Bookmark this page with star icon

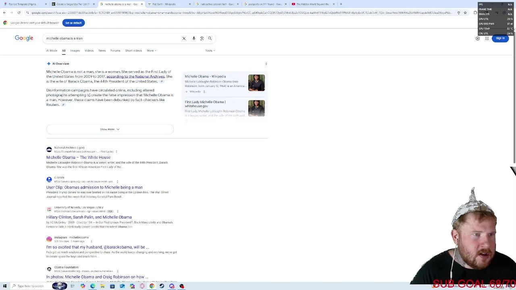coord(465,12)
